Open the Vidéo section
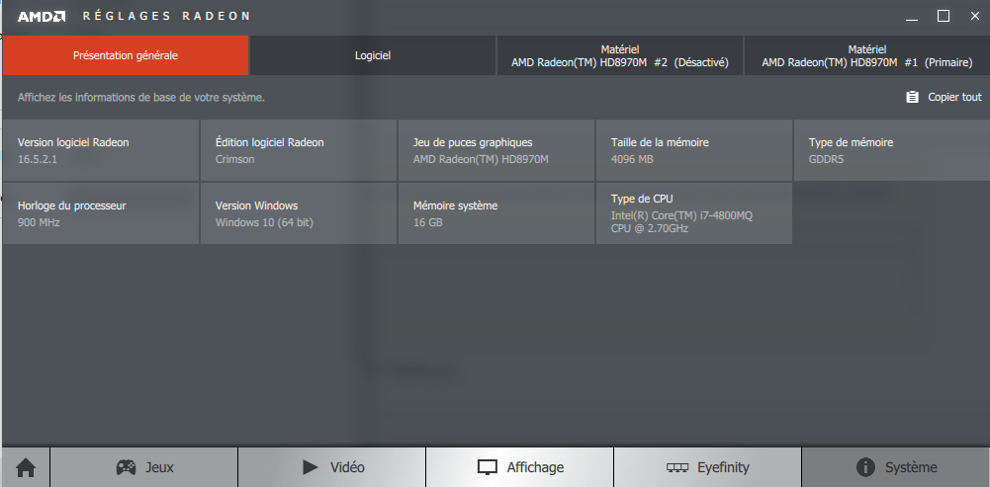Image resolution: width=990 pixels, height=487 pixels. pos(332,467)
